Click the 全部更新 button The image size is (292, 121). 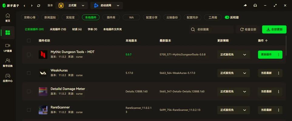[274, 29]
